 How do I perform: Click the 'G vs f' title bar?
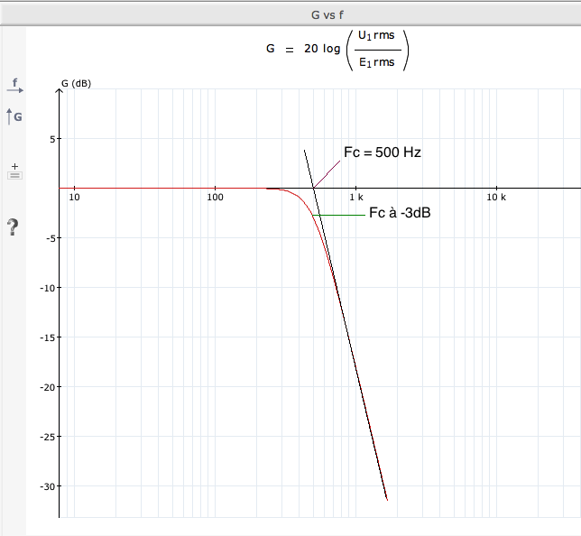[290, 14]
